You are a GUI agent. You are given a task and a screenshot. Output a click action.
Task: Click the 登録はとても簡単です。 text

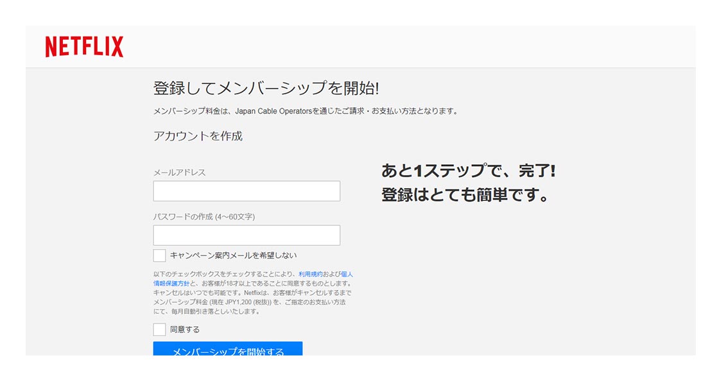(x=465, y=195)
